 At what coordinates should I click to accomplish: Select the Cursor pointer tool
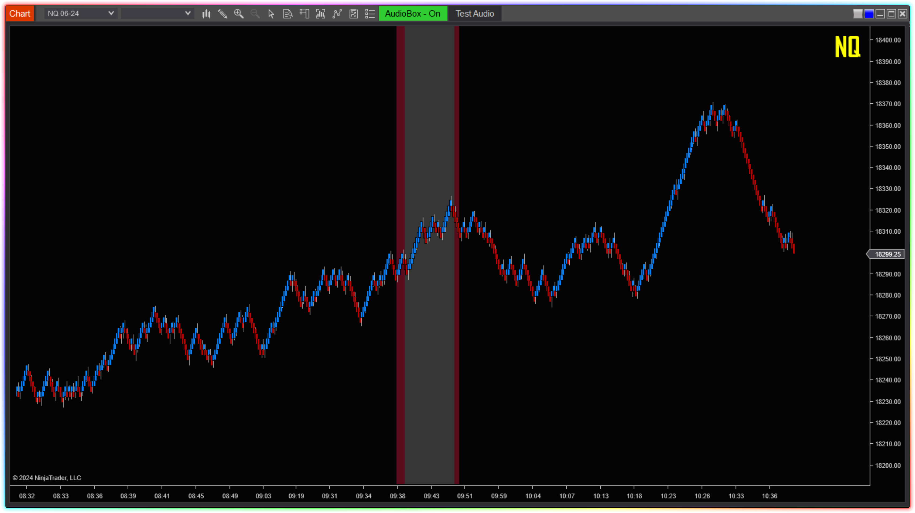click(271, 14)
